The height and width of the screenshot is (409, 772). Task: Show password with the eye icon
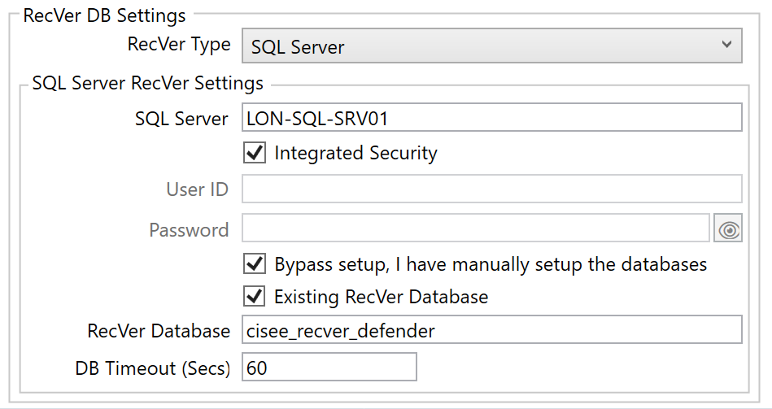728,228
